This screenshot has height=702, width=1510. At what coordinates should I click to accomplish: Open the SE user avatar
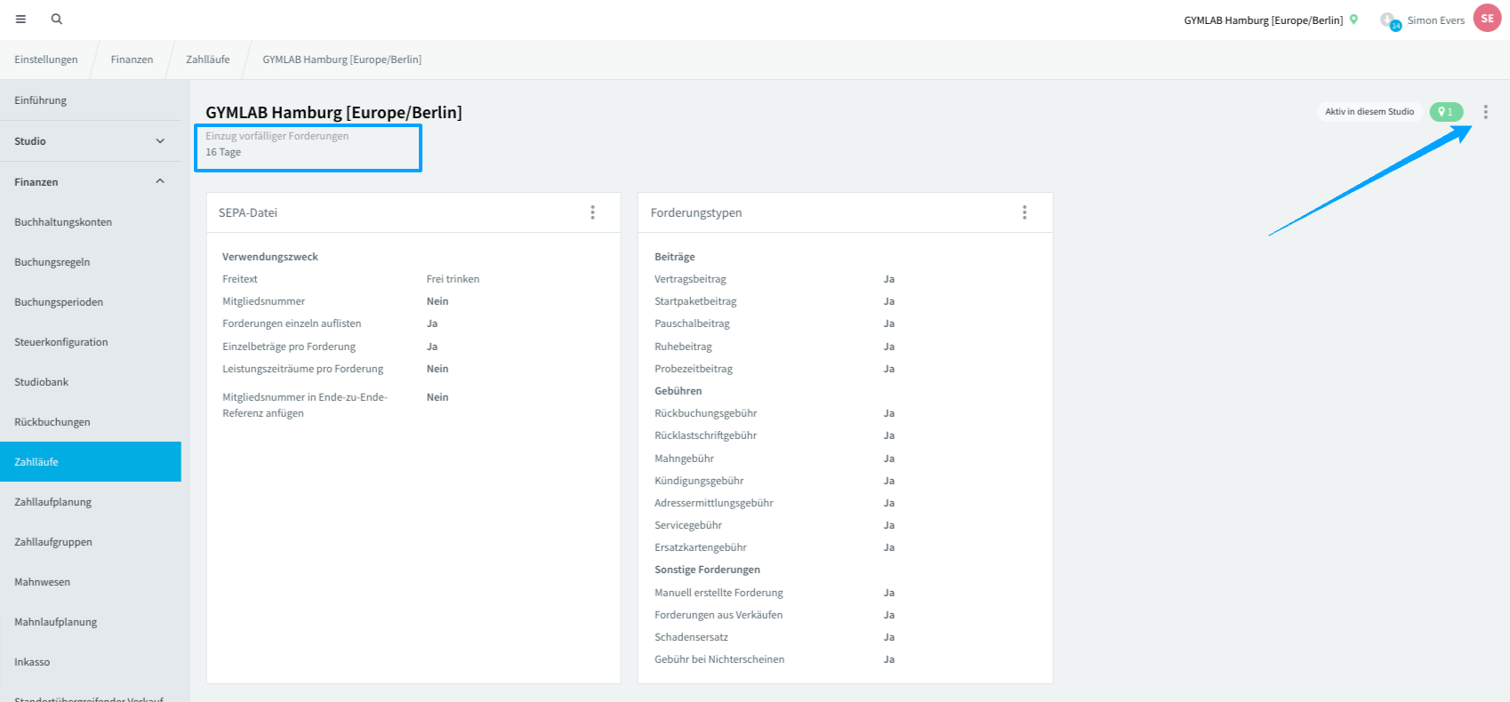coord(1487,19)
